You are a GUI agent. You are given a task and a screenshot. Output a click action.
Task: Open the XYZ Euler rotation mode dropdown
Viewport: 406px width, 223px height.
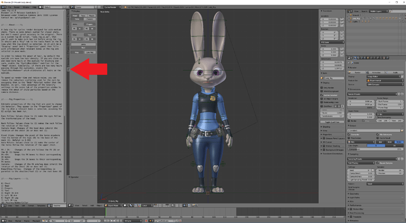pyautogui.click(x=332, y=42)
